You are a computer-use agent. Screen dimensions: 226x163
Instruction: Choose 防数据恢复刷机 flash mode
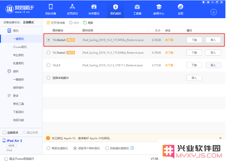[x=107, y=148]
